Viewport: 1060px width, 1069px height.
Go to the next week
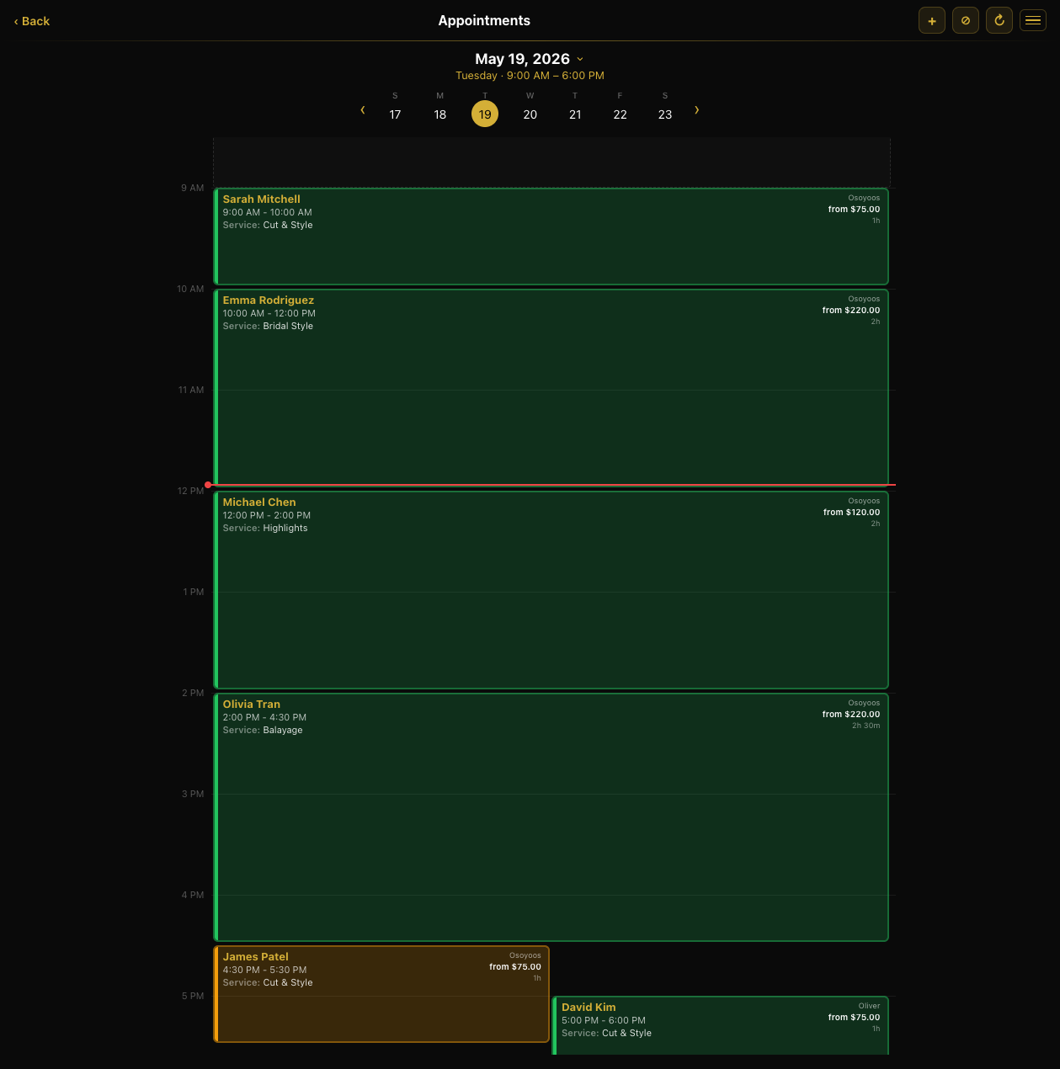click(x=696, y=109)
